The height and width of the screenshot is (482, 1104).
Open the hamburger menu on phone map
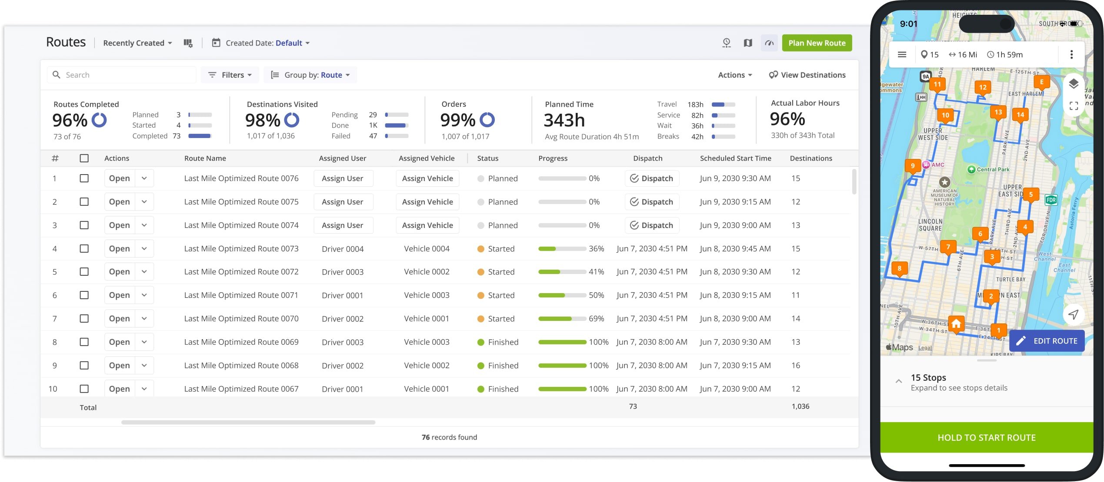(902, 55)
